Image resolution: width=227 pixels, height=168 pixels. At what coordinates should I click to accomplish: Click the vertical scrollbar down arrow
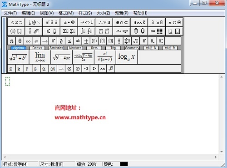coord(222,152)
